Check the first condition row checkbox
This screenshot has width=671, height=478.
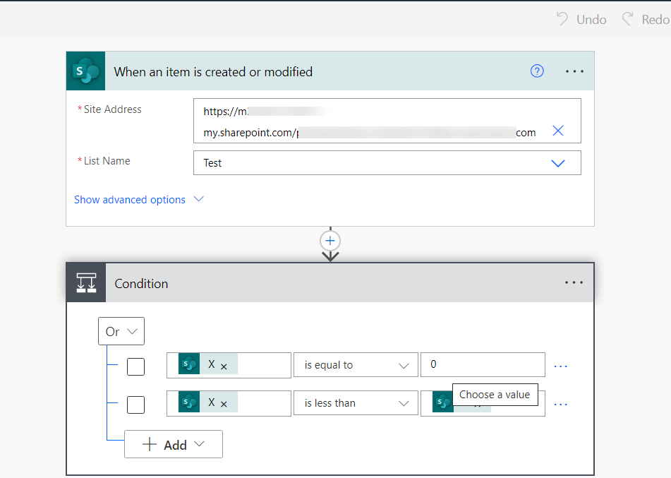(x=135, y=366)
